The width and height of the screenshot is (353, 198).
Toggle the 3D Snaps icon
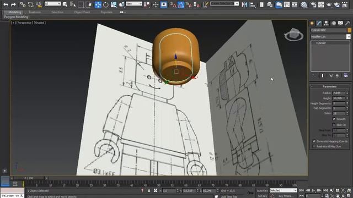[x=173, y=4]
